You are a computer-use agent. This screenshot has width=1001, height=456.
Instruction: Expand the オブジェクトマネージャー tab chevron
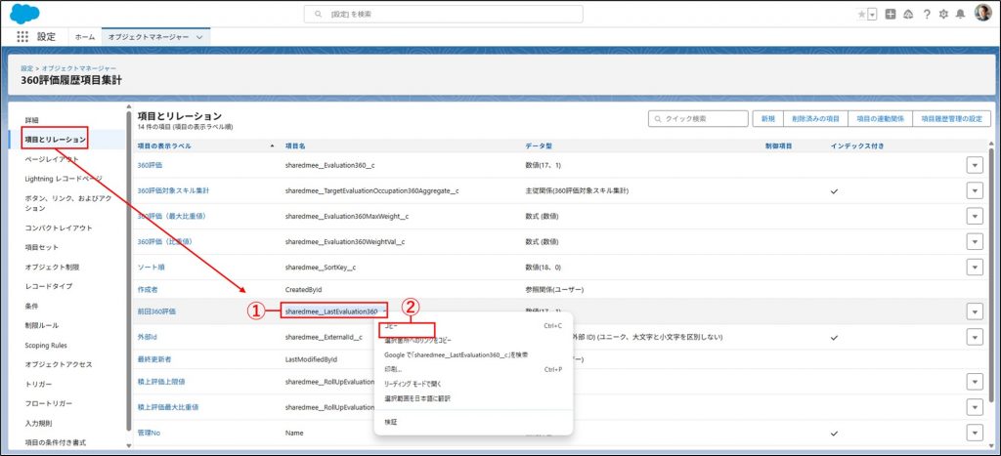click(x=200, y=36)
